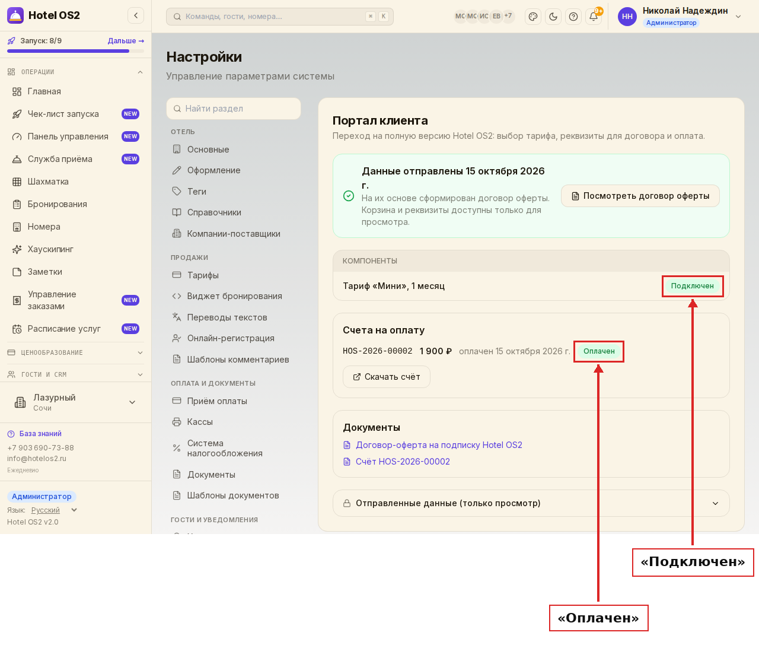Expand the ЦЕНООБРАЗОВАНИЕ sidebar group
This screenshot has width=759, height=645.
[76, 352]
